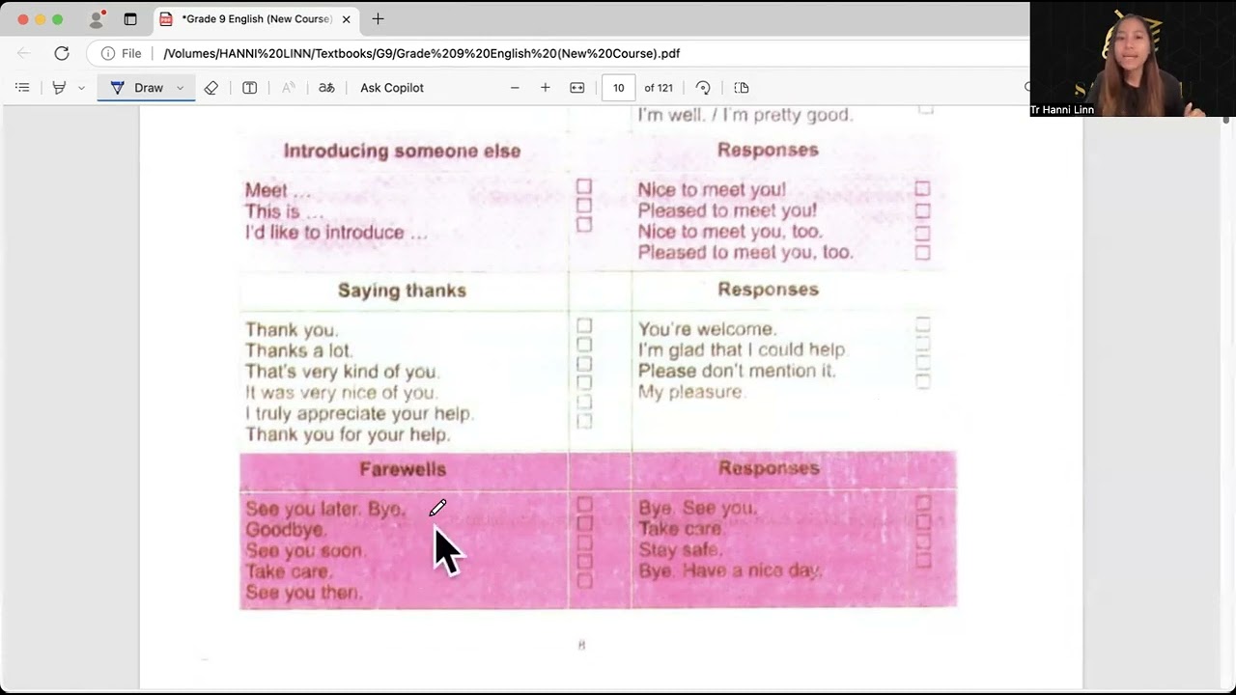1236x695 pixels.
Task: Click the text 'Thank you for your help.'
Action: click(348, 434)
